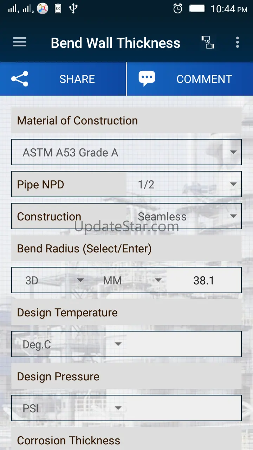Open the hamburger navigation menu
This screenshot has width=253, height=450.
pyautogui.click(x=20, y=43)
